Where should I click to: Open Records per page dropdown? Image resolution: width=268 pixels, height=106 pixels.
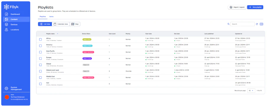point(251,90)
